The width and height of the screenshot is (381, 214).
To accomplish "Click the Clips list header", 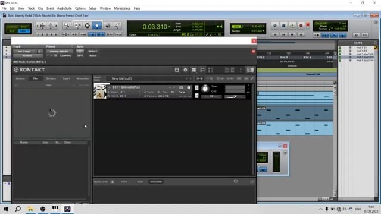I will pyautogui.click(x=358, y=43).
